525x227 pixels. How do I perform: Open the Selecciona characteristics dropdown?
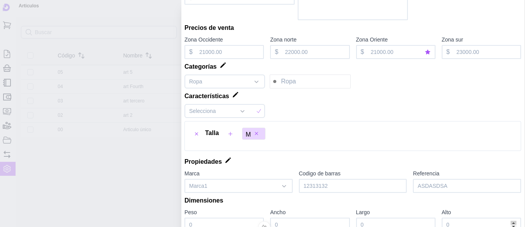(x=242, y=111)
